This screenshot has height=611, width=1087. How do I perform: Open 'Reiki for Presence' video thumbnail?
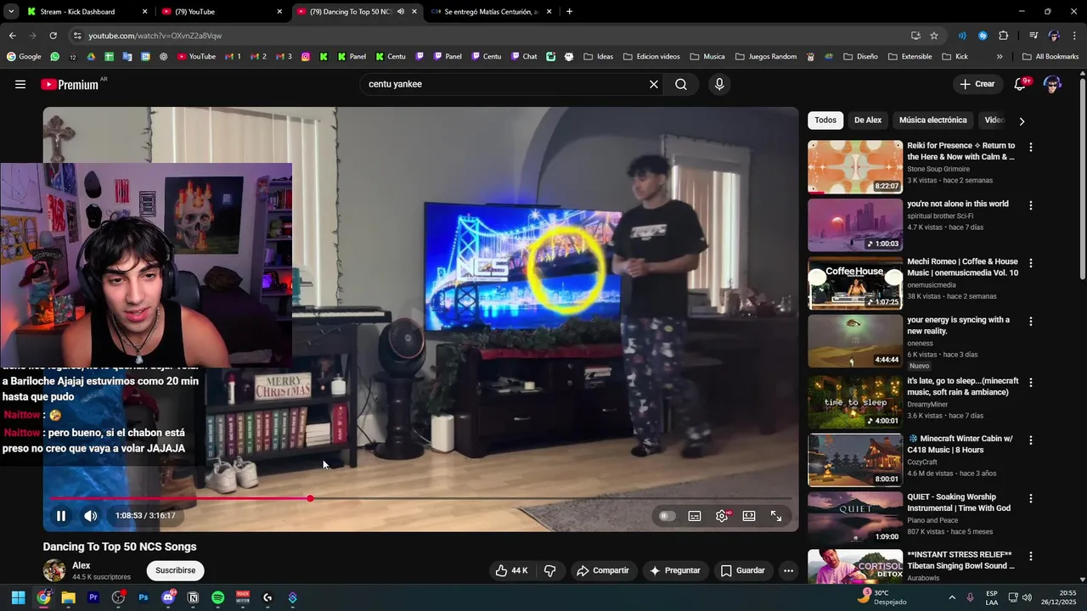[x=855, y=166]
